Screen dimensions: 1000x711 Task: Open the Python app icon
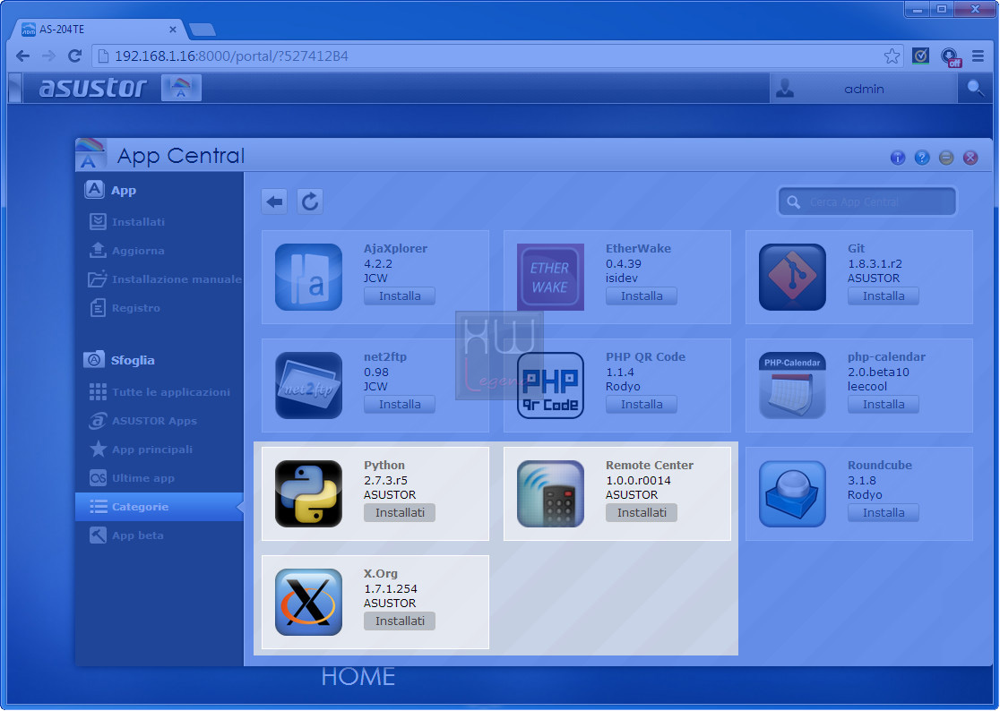pyautogui.click(x=308, y=493)
